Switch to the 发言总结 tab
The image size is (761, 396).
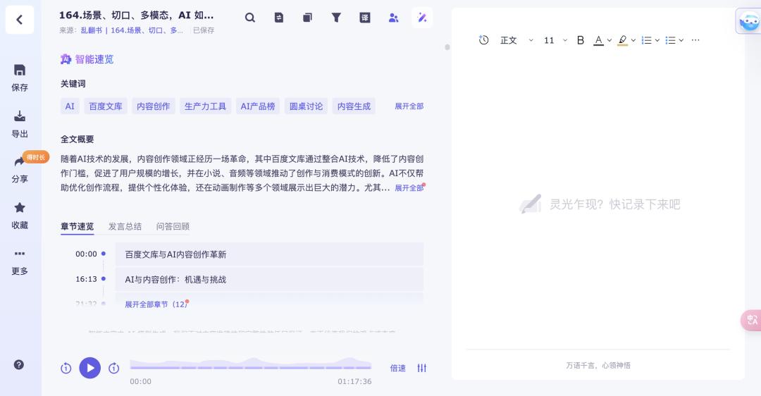pyautogui.click(x=125, y=226)
